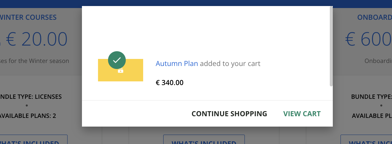Open What's Included for Winter Courses
392x144 pixels.
[x=33, y=141]
